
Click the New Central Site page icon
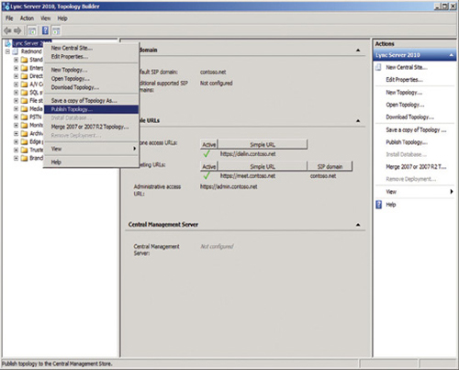[378, 67]
